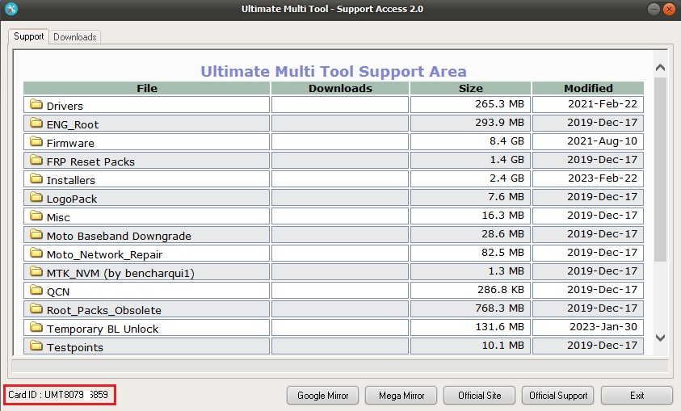
Task: Click the FRP Reset Packs folder icon
Action: [36, 161]
